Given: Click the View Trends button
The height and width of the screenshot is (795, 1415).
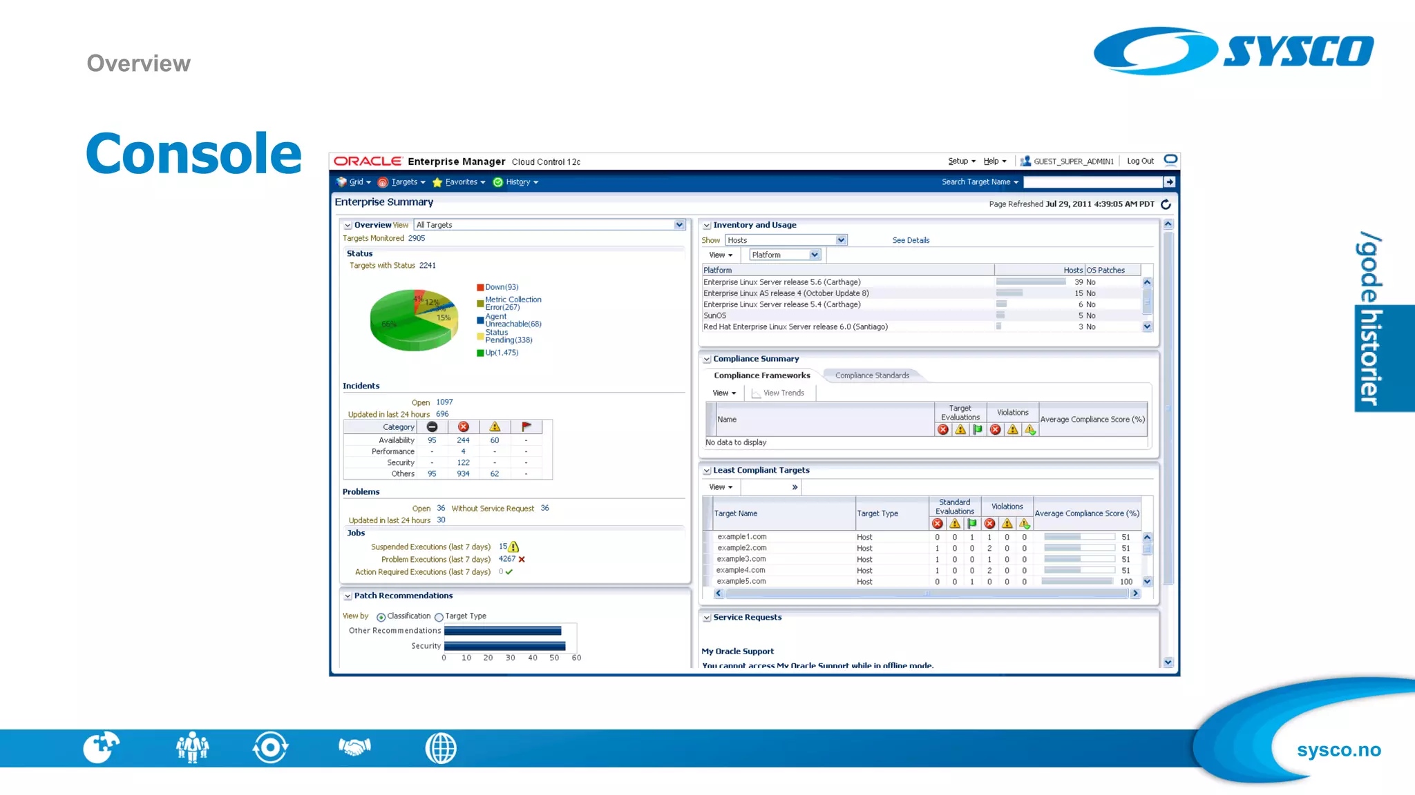Looking at the screenshot, I should [x=778, y=393].
